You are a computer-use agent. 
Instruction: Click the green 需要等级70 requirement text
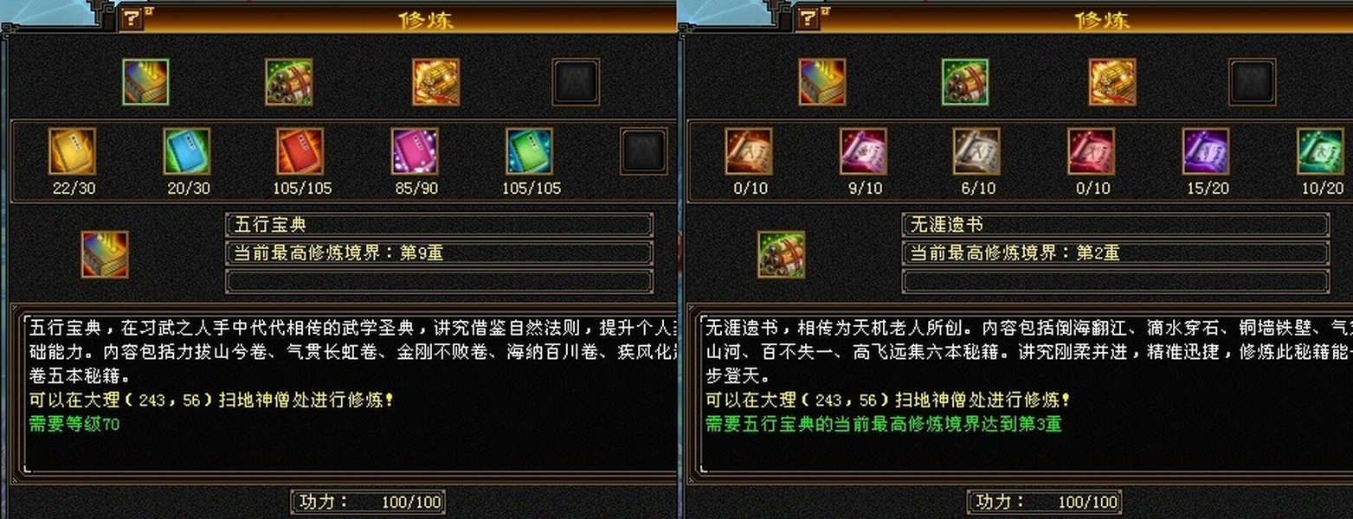point(74,424)
